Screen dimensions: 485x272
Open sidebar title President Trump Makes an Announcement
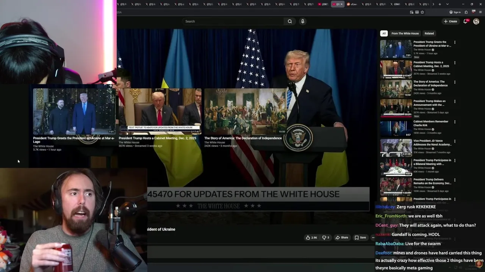pos(429,103)
